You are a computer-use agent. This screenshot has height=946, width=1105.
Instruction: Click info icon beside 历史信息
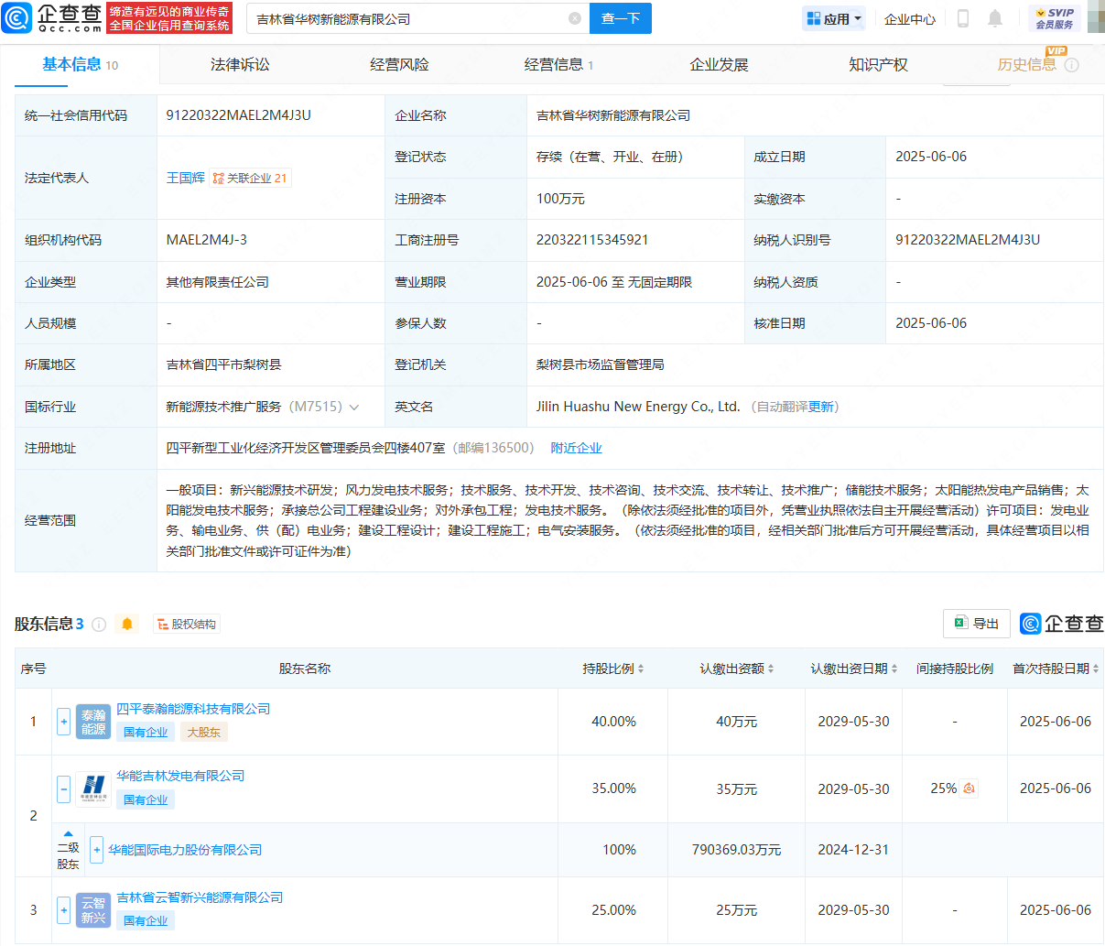(1072, 65)
